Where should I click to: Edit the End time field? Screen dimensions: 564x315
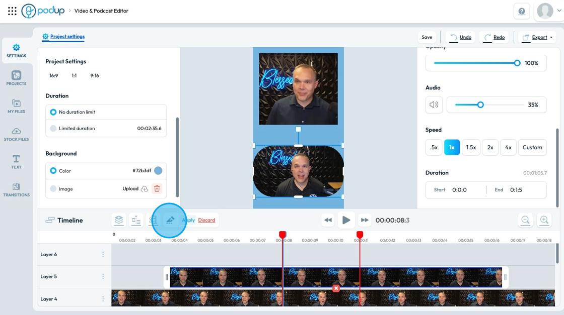pyautogui.click(x=517, y=190)
